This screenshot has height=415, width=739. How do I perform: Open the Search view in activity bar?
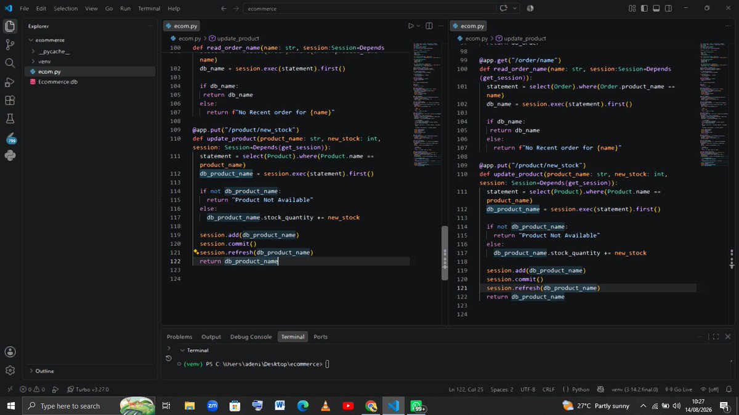(10, 63)
